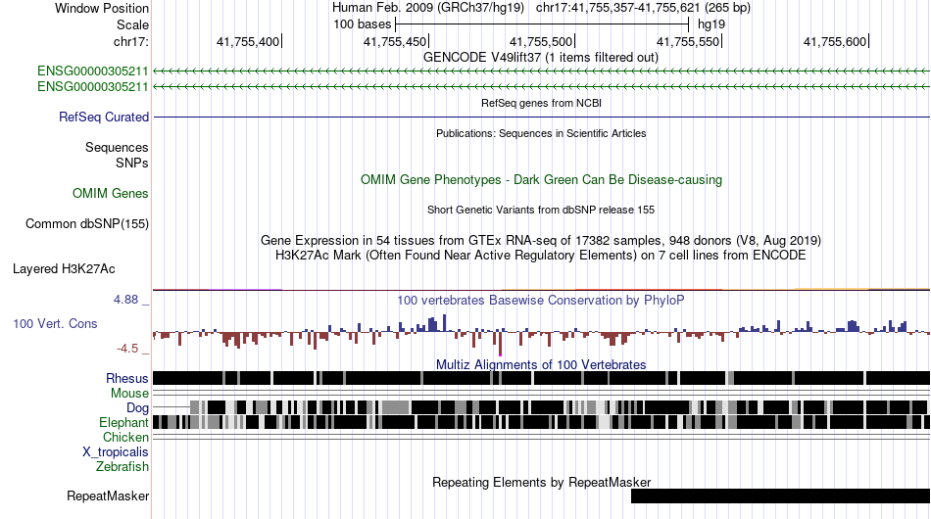The height and width of the screenshot is (519, 931).
Task: Click the Layered H3K27Ac track label
Action: pyautogui.click(x=64, y=268)
